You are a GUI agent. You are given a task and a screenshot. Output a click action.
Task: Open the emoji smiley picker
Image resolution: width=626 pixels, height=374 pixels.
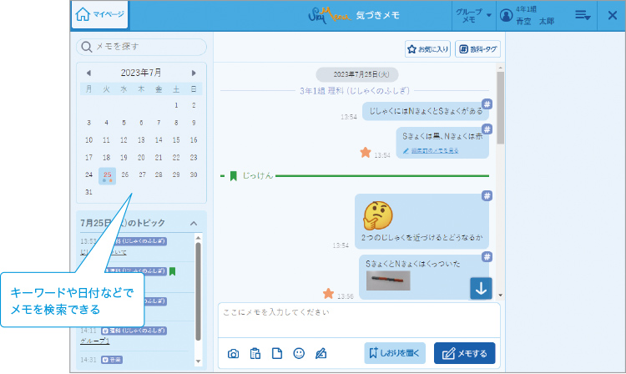pos(299,353)
